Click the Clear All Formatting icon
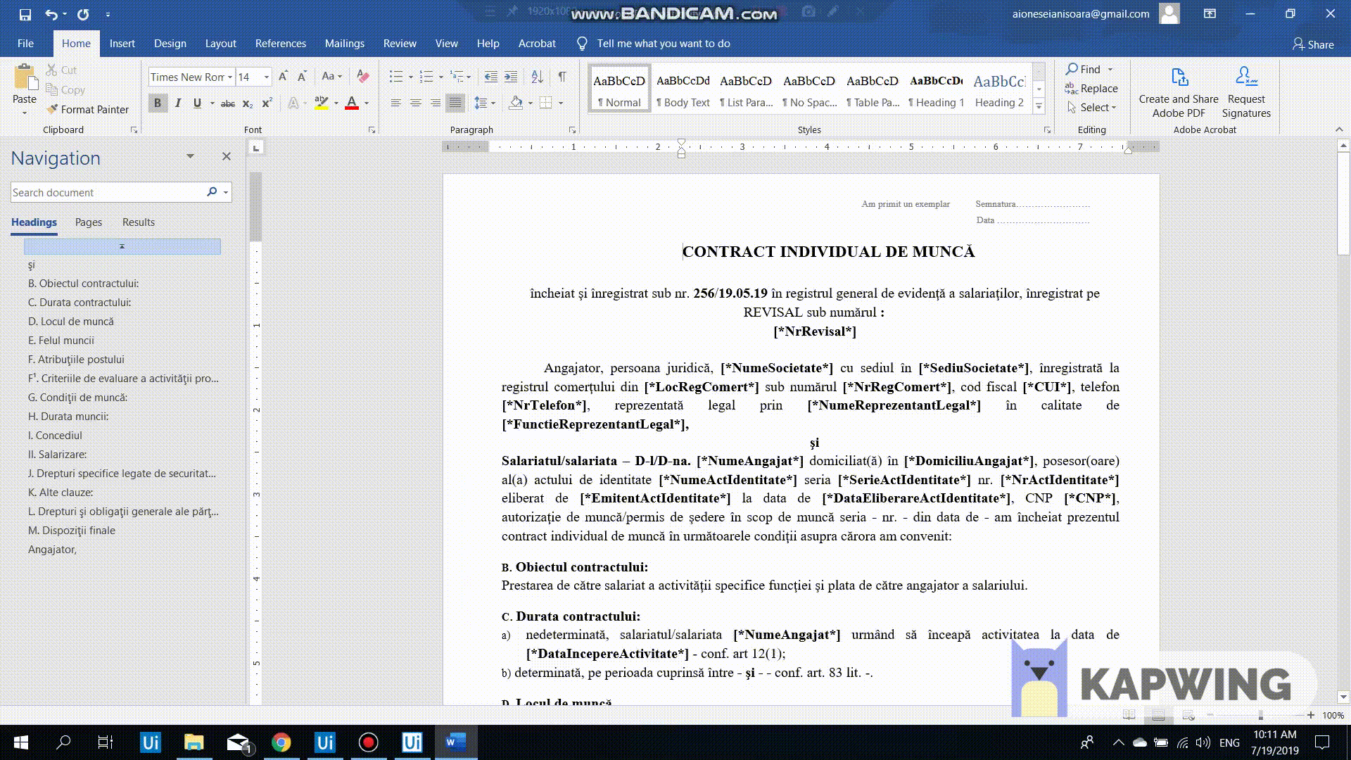1351x760 pixels. point(363,77)
